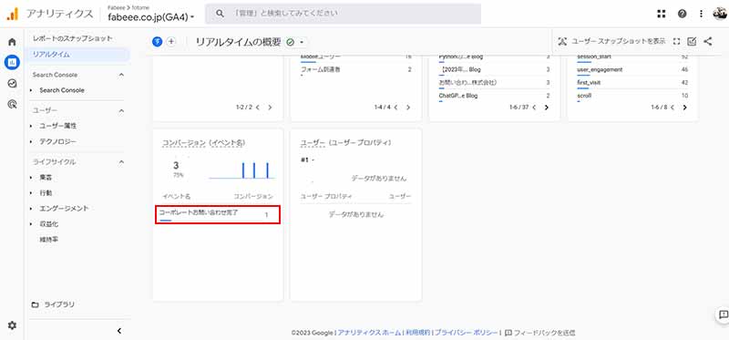Go to next page of 1-6 / 37 card
This screenshot has height=340, width=729.
click(x=546, y=108)
